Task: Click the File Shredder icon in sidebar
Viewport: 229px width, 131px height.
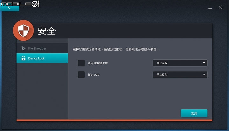Action: click(x=23, y=48)
